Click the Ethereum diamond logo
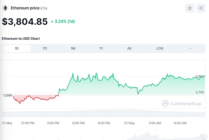 [x=6, y=8]
